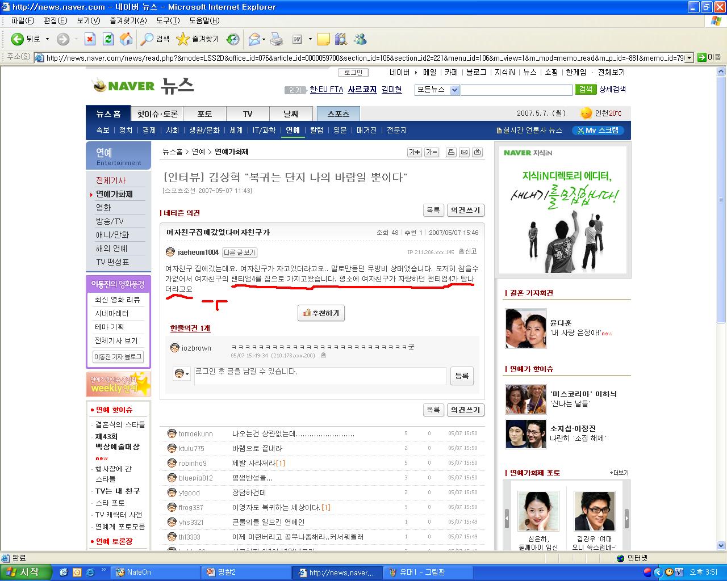
Task: Open the History toolbar icon
Action: [233, 39]
